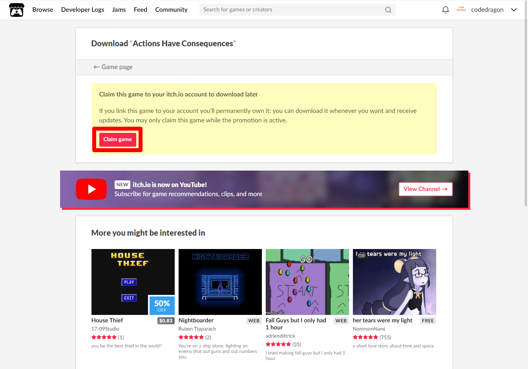Screen dimensions: 528x369
Task: Open codedragon profile name
Action: pos(487,10)
